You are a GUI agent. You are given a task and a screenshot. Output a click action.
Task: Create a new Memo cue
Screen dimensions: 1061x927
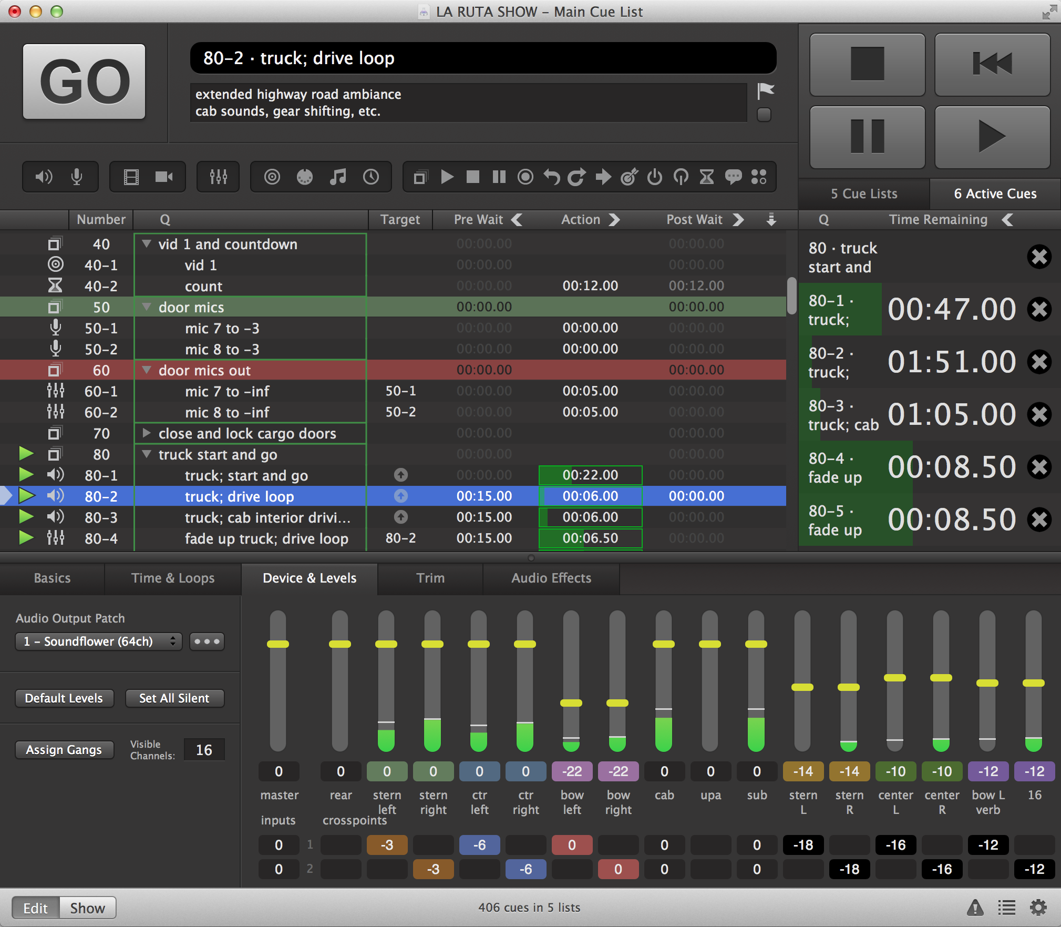[734, 177]
